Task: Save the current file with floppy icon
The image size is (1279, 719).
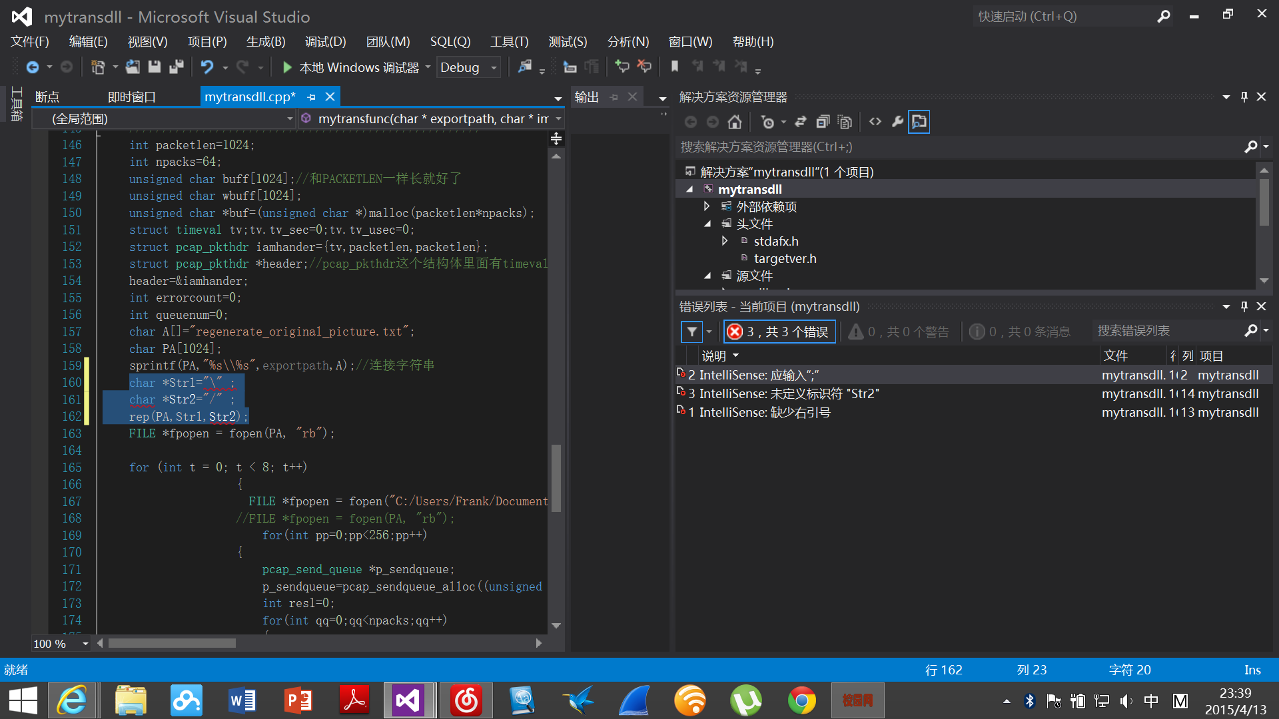Action: pyautogui.click(x=155, y=67)
